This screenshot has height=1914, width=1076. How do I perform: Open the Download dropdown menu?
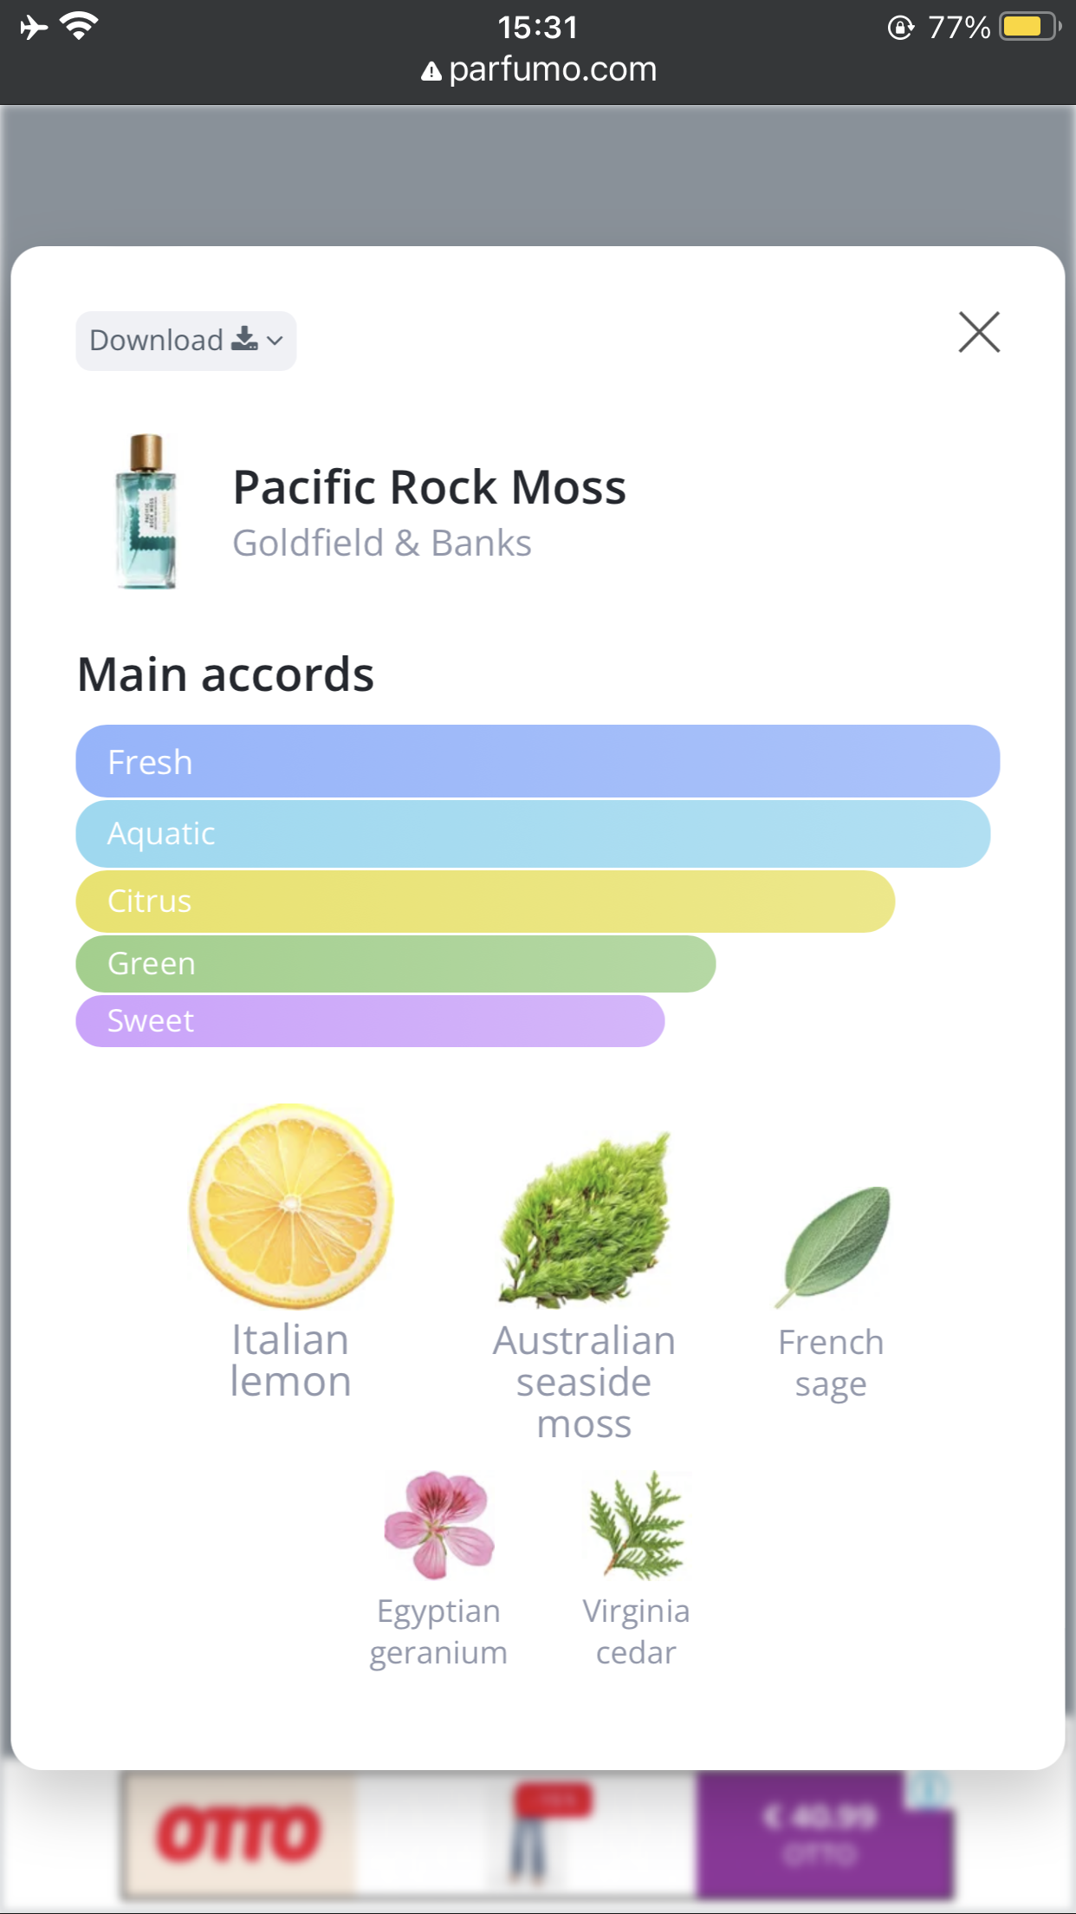point(186,341)
